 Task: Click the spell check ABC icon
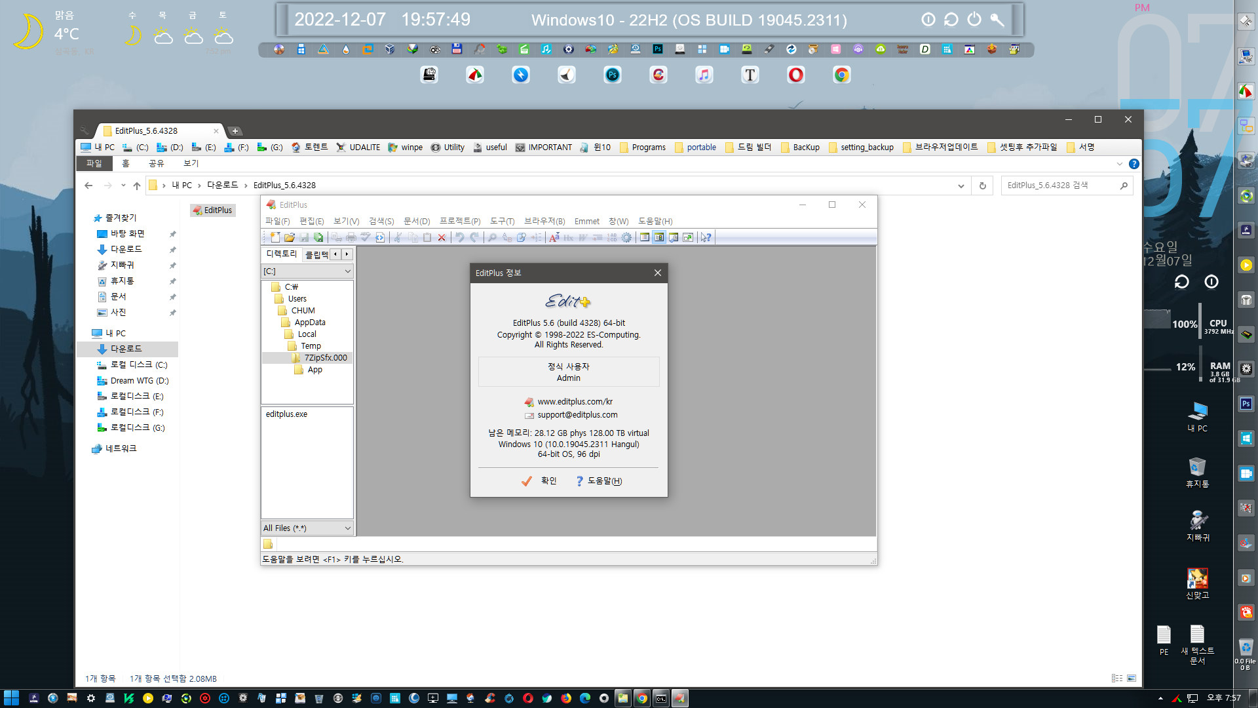click(x=366, y=237)
